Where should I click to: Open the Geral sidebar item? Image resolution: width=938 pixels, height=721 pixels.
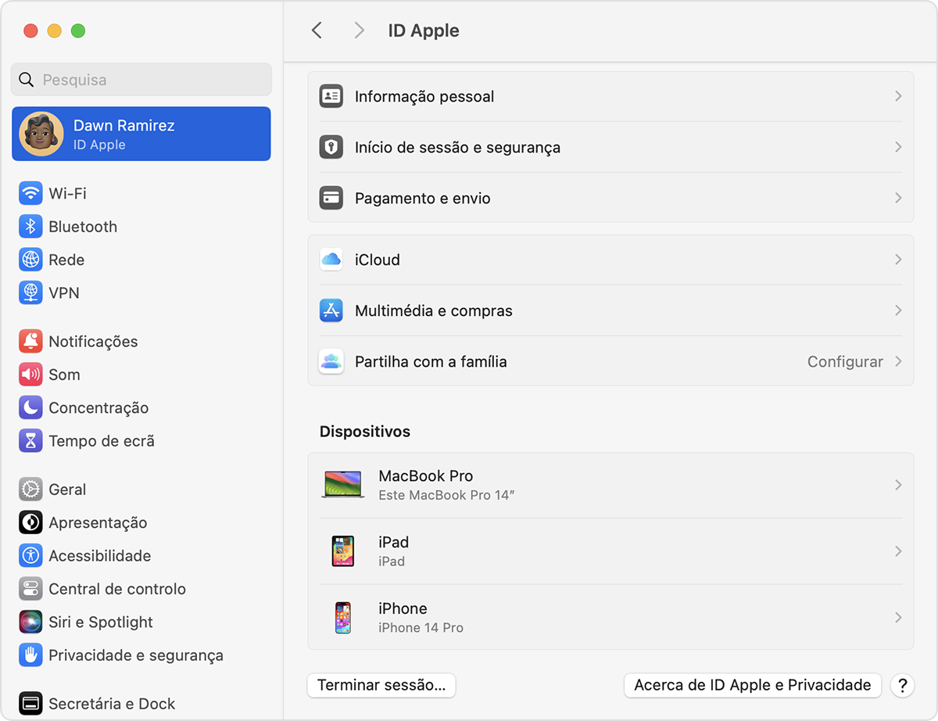tap(67, 490)
